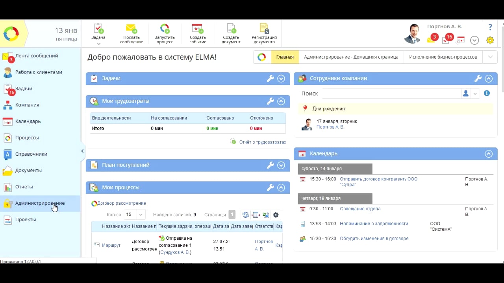Viewport: 504px width, 283px height.
Task: Collapse the Сотрудники компании panel
Action: pos(489,79)
